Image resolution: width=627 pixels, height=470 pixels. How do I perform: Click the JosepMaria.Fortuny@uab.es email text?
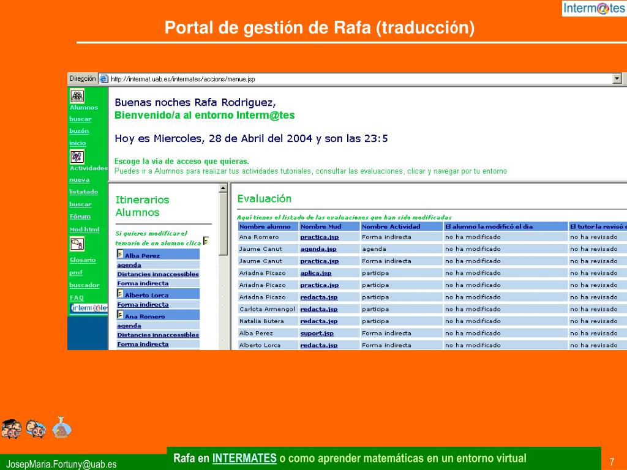pos(61,464)
